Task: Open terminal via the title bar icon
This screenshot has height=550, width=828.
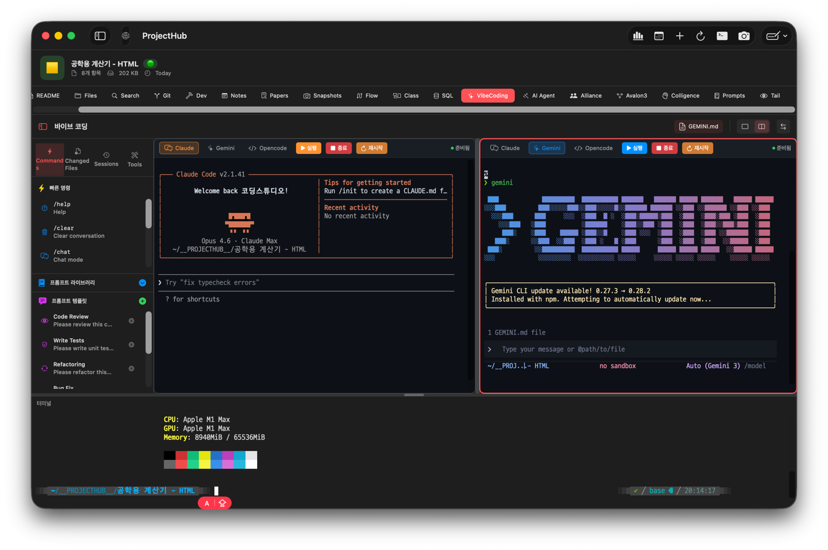Action: pyautogui.click(x=722, y=36)
